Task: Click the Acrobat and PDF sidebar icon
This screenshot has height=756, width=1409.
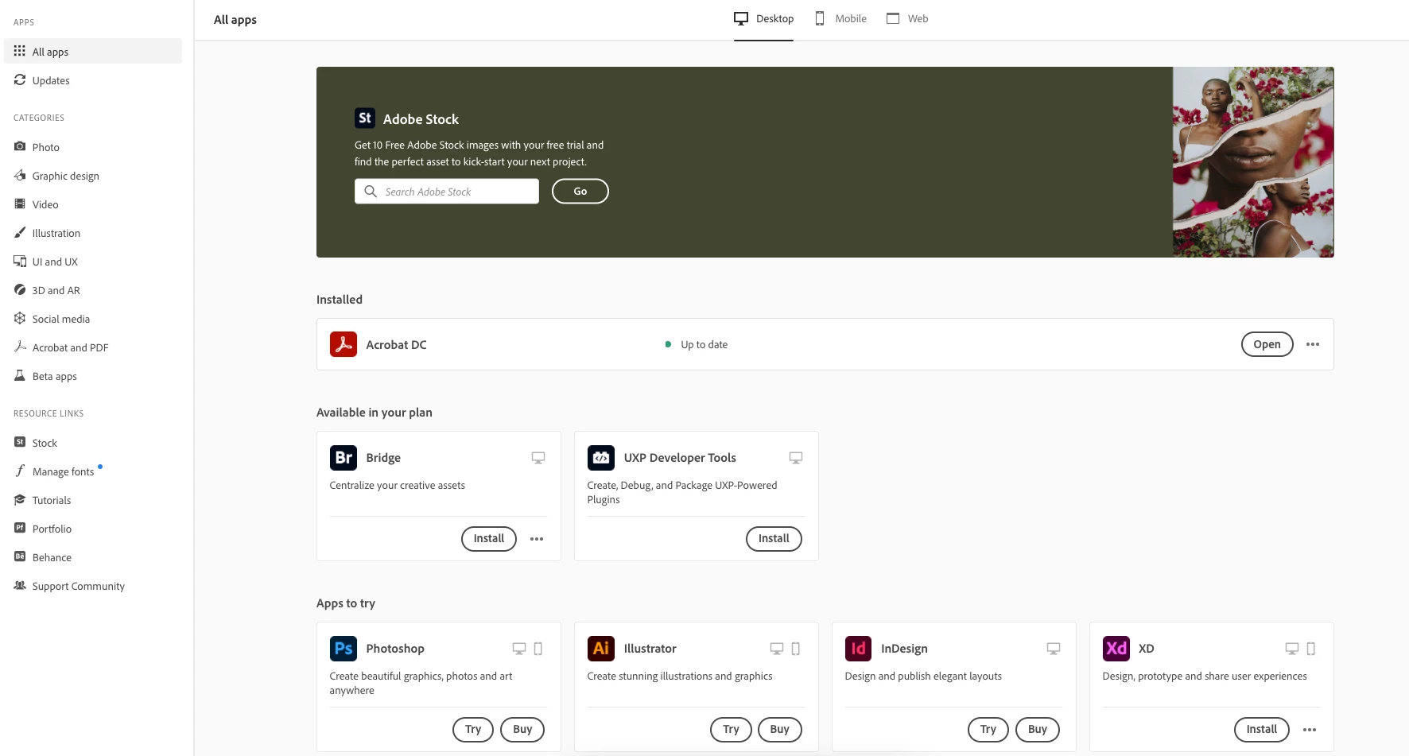Action: [x=20, y=347]
